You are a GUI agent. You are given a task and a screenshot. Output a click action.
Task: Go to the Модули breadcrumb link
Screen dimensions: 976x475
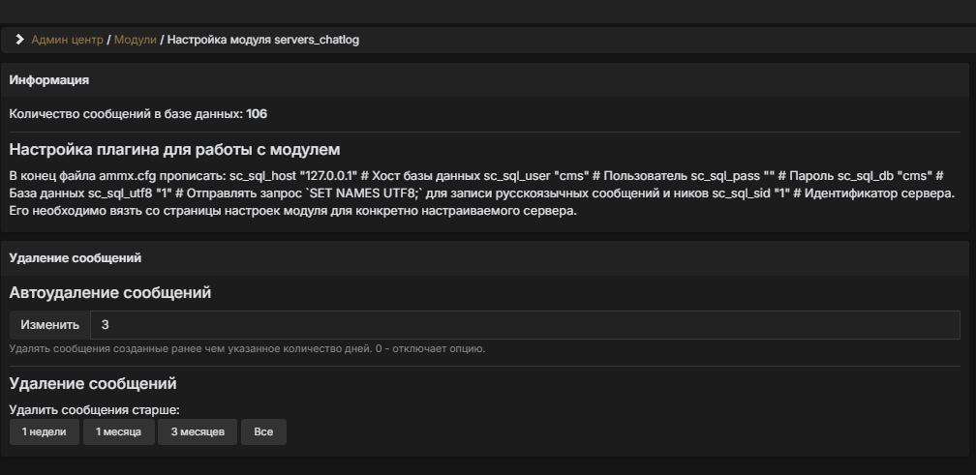[135, 40]
